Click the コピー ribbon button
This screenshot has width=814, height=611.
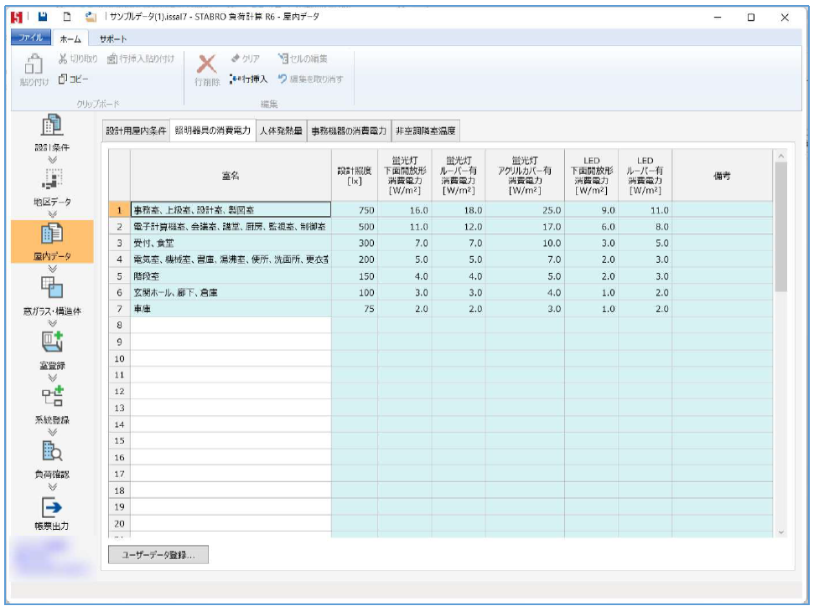(74, 79)
